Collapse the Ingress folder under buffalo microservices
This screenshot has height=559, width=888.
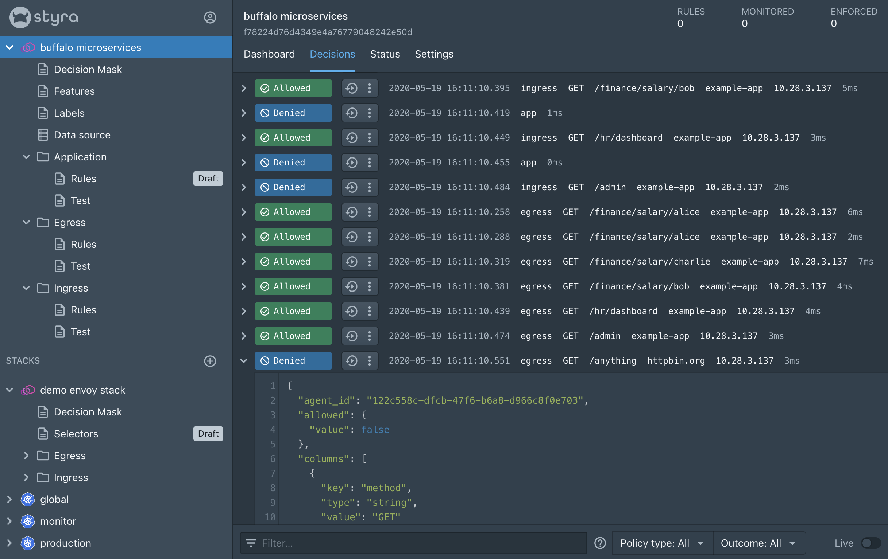[x=26, y=288]
